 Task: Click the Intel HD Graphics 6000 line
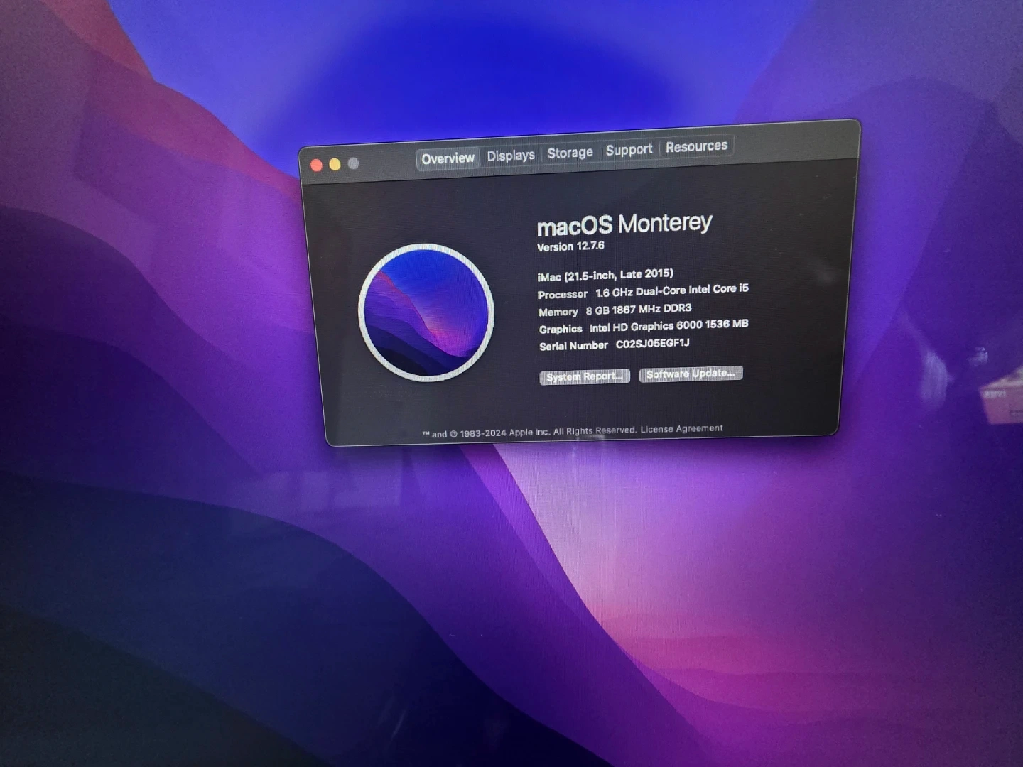point(668,325)
